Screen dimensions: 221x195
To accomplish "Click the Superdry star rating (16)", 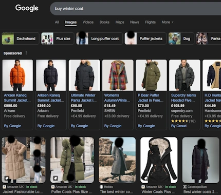I will pos(183,121).
